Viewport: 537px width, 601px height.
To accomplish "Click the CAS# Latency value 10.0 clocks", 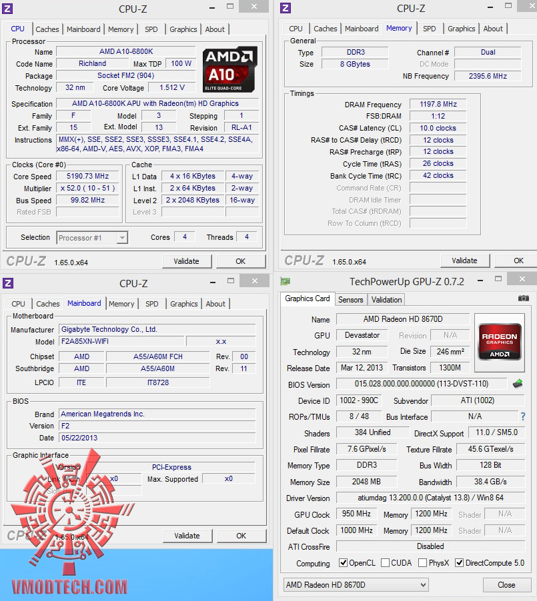I will [438, 128].
